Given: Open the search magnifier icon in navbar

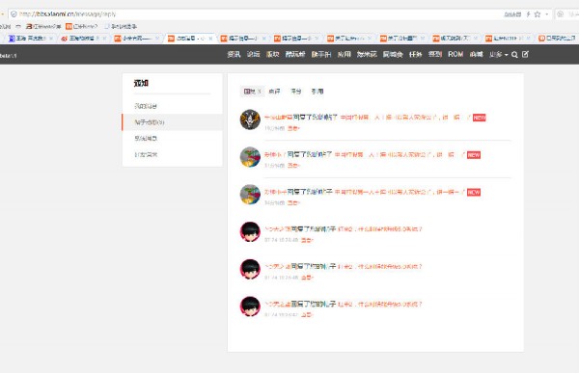Looking at the screenshot, I should click(x=514, y=55).
